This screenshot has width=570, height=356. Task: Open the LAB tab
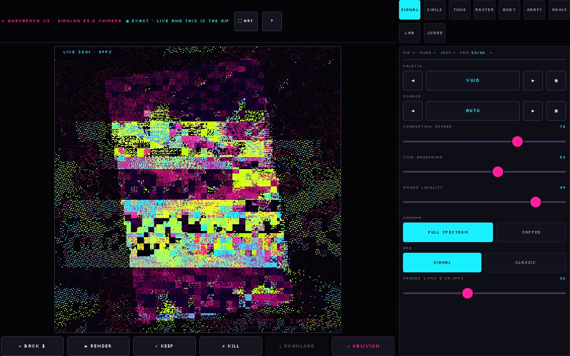point(410,33)
